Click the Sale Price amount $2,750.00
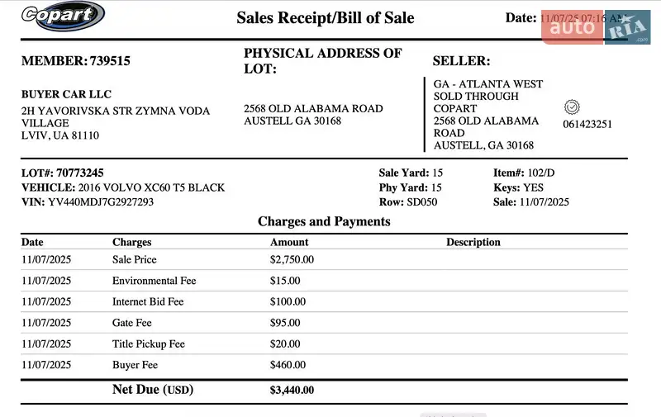 [x=292, y=259]
